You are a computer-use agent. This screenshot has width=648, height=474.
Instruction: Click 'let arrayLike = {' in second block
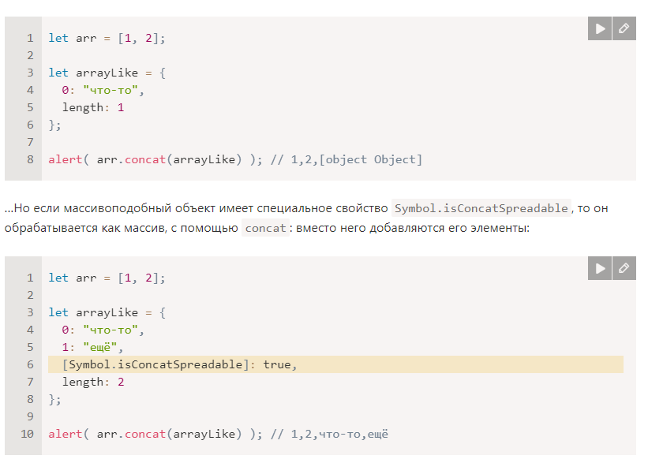tap(107, 312)
